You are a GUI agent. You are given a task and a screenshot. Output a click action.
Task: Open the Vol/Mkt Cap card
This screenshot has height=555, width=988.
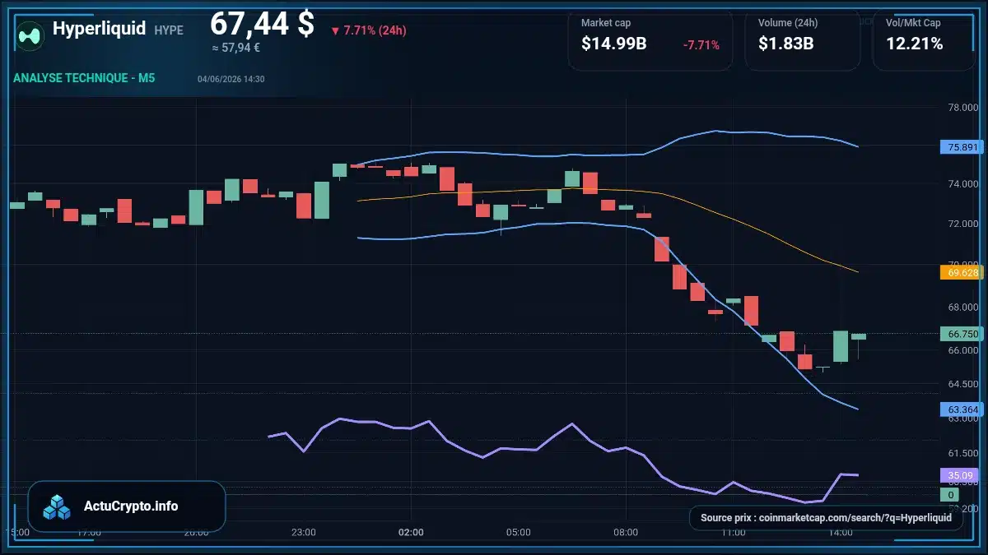[x=923, y=40]
